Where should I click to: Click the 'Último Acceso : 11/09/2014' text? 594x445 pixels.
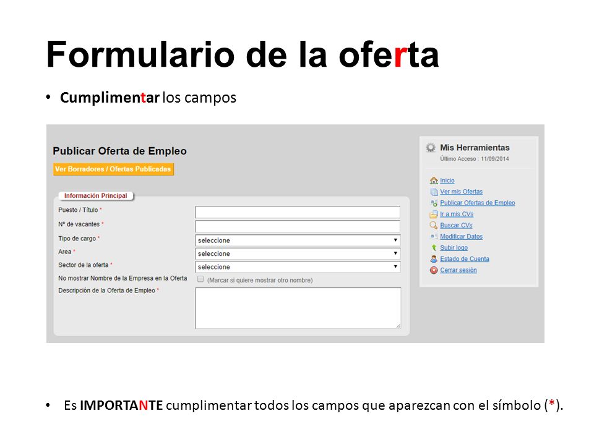pos(475,159)
